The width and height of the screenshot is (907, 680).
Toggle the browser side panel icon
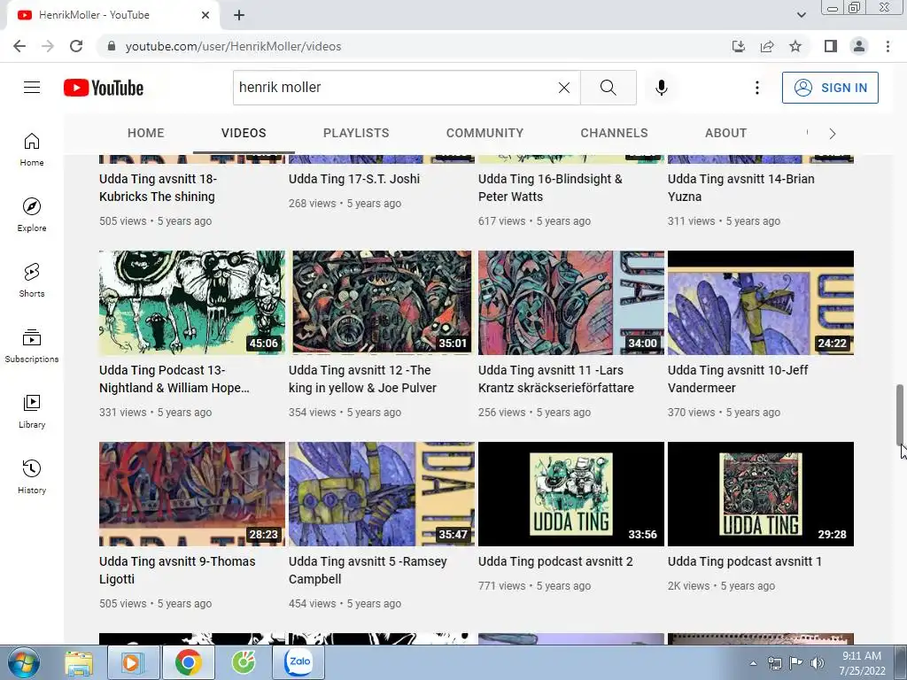831,46
